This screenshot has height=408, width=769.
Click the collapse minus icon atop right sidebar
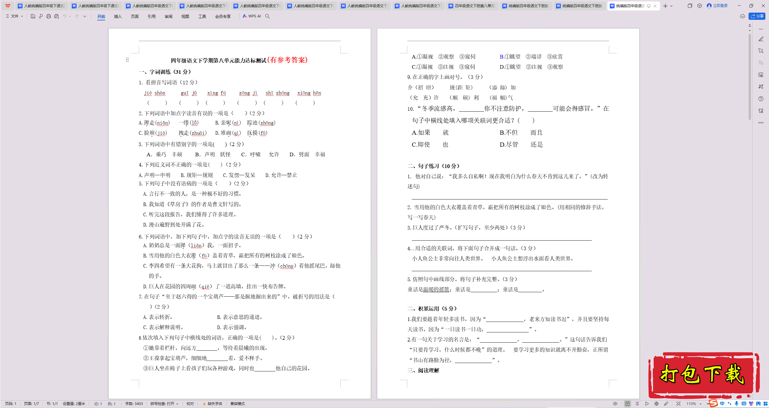(761, 29)
